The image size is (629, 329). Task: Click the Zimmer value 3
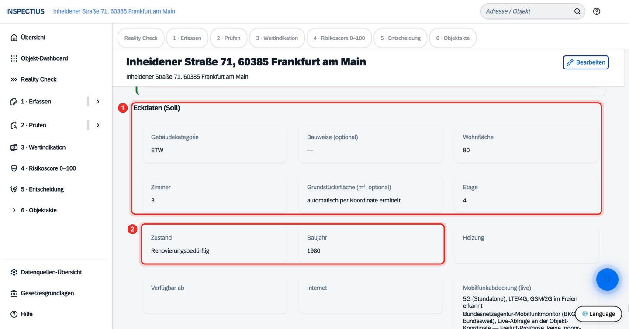click(x=153, y=200)
